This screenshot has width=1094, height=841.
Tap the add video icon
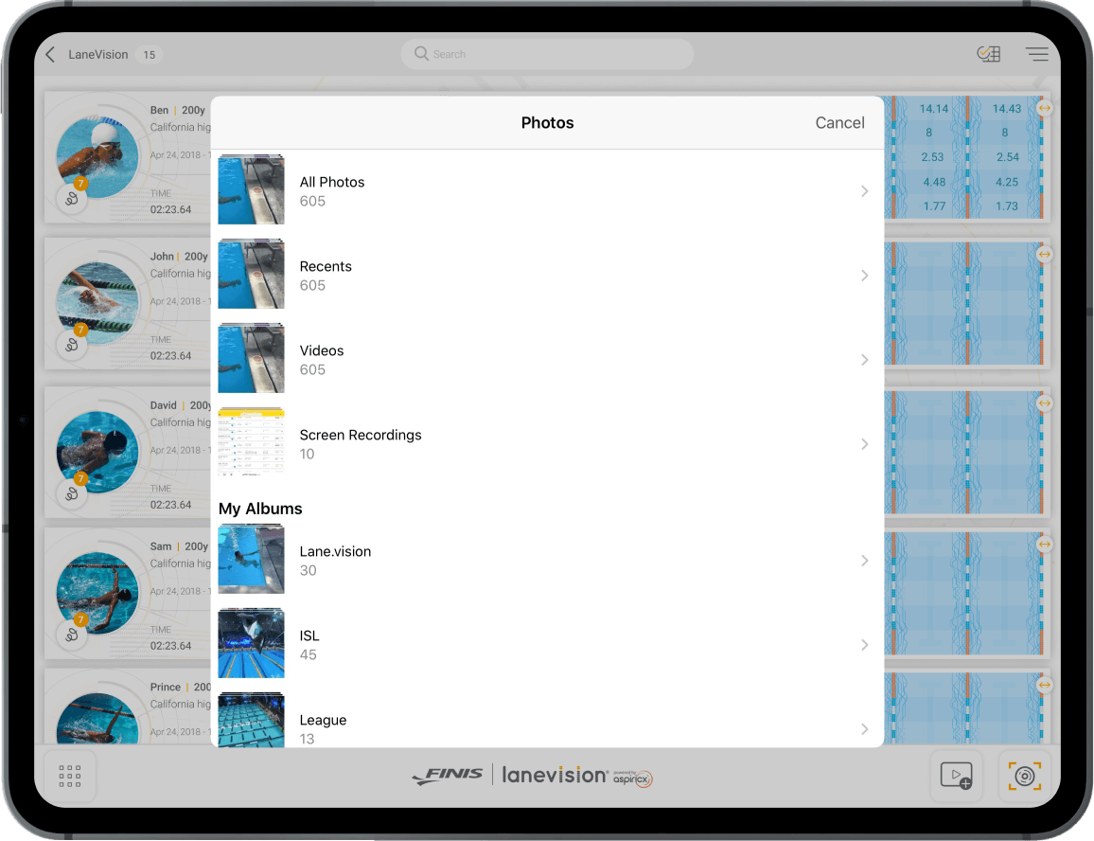[956, 776]
